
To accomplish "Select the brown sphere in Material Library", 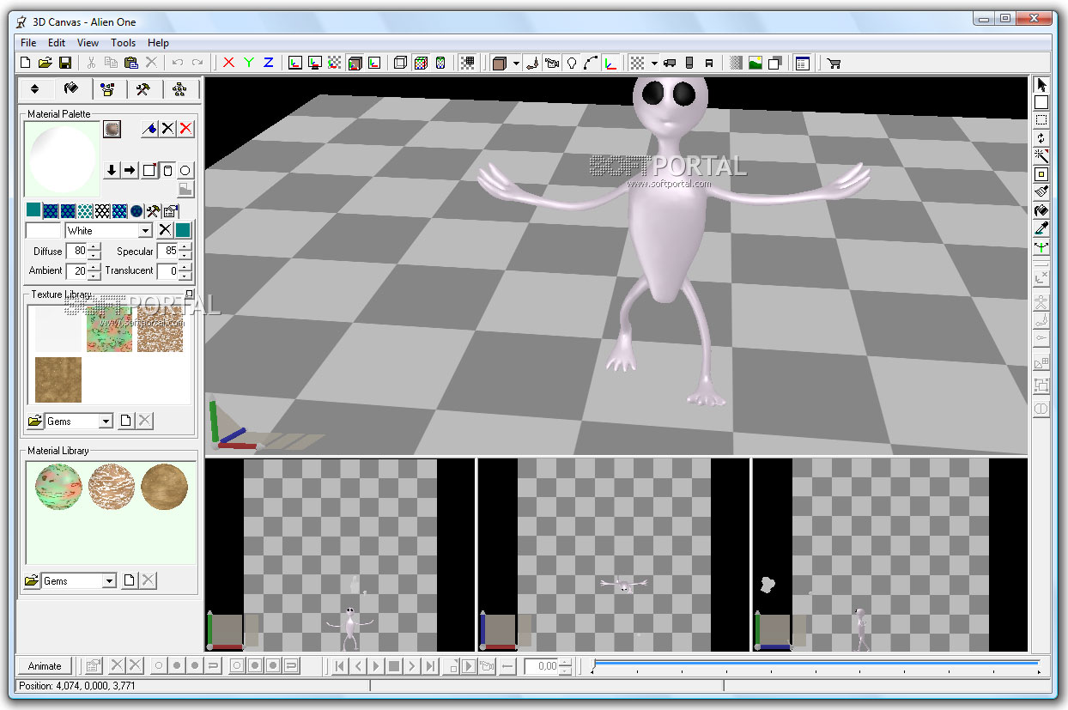I will click(x=163, y=487).
